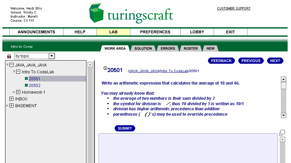The height and width of the screenshot is (163, 291).
Task: Click the Turingscraft green box logo
Action: pos(96,14)
